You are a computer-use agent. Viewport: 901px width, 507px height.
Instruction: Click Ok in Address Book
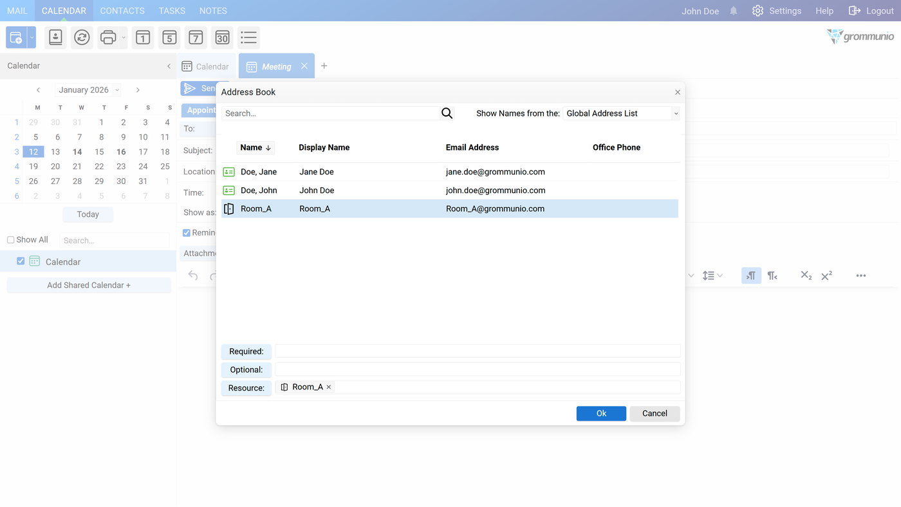(601, 414)
